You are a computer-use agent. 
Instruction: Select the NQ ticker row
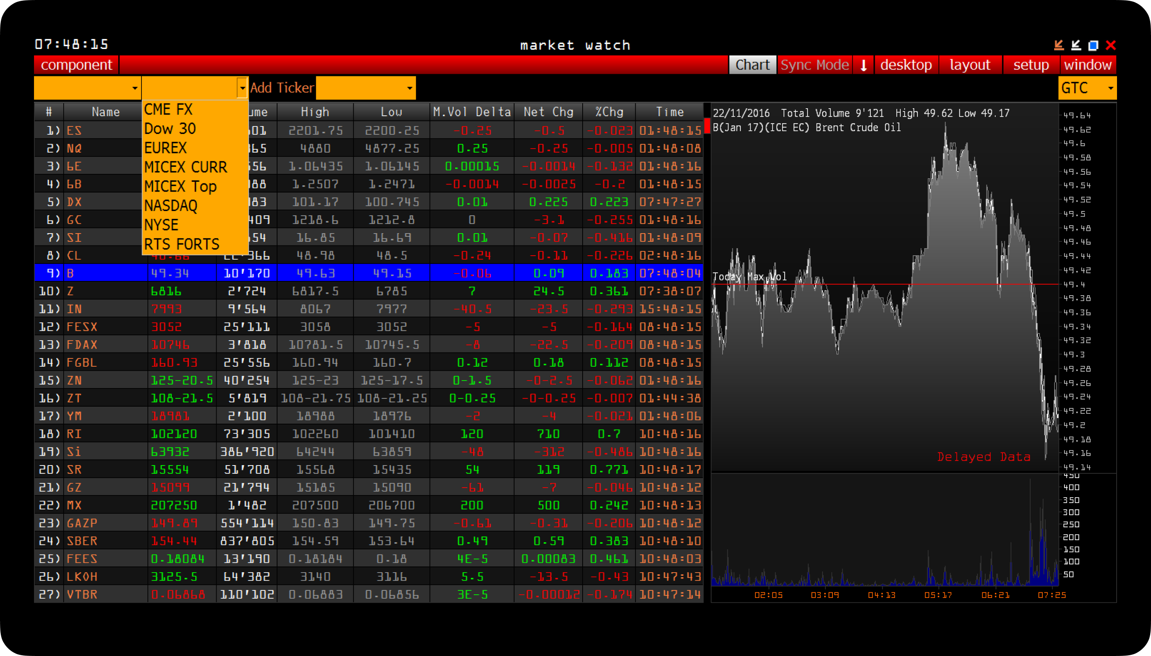(368, 148)
